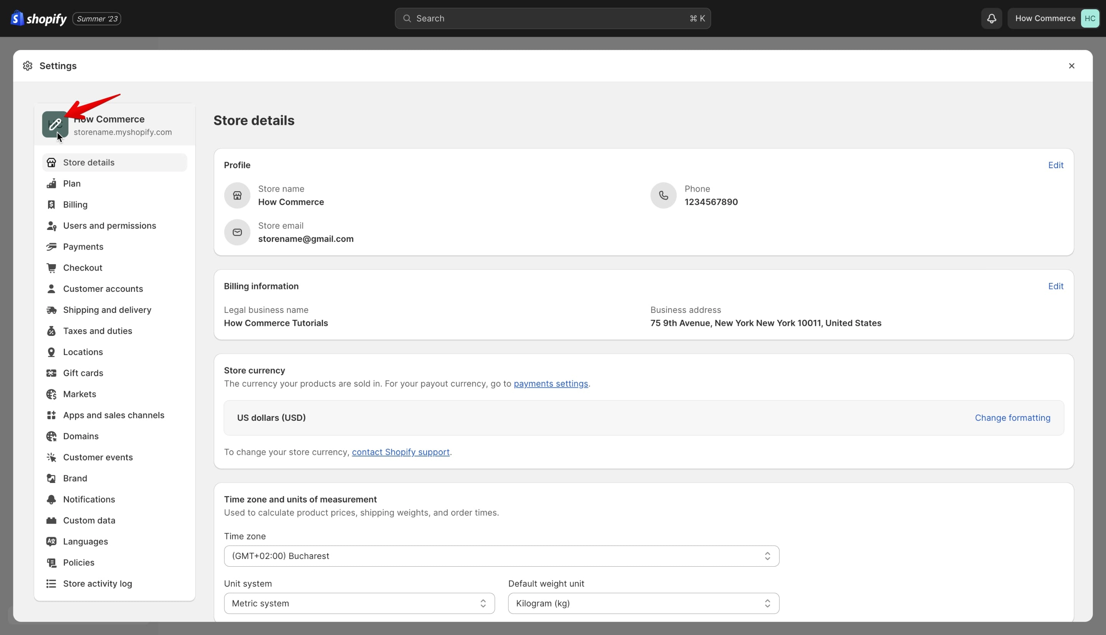Close the Settings panel
This screenshot has height=635, width=1106.
pyautogui.click(x=1071, y=66)
